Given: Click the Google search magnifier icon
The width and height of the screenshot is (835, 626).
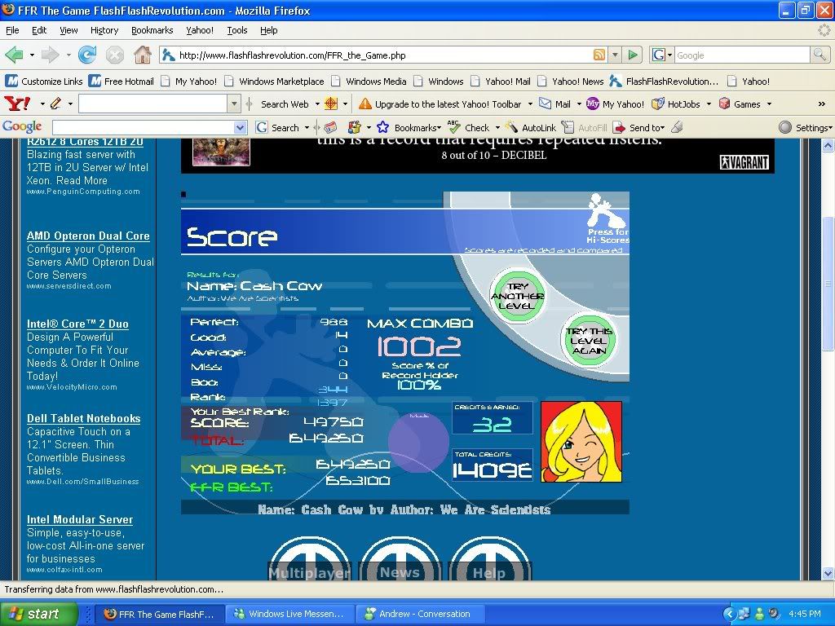Looking at the screenshot, I should 820,55.
